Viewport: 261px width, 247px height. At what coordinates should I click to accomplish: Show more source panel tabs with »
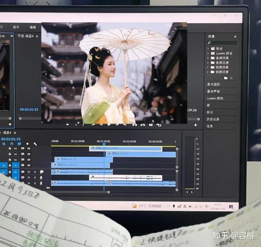coord(12,36)
